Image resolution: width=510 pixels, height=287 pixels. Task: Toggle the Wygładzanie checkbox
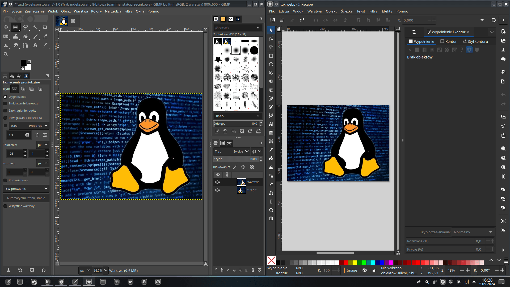(5, 97)
